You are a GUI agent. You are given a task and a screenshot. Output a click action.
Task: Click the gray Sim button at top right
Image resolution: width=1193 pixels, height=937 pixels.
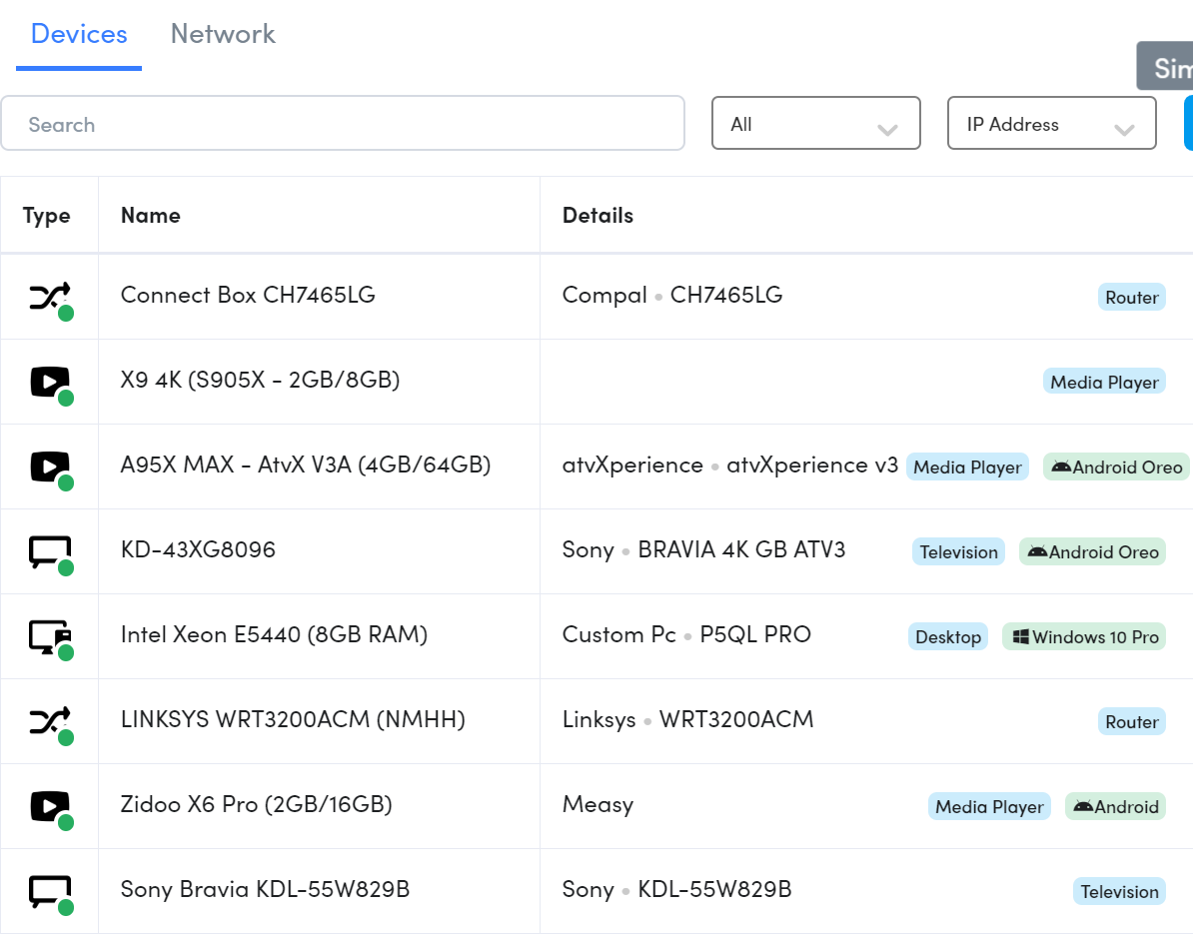pyautogui.click(x=1165, y=66)
